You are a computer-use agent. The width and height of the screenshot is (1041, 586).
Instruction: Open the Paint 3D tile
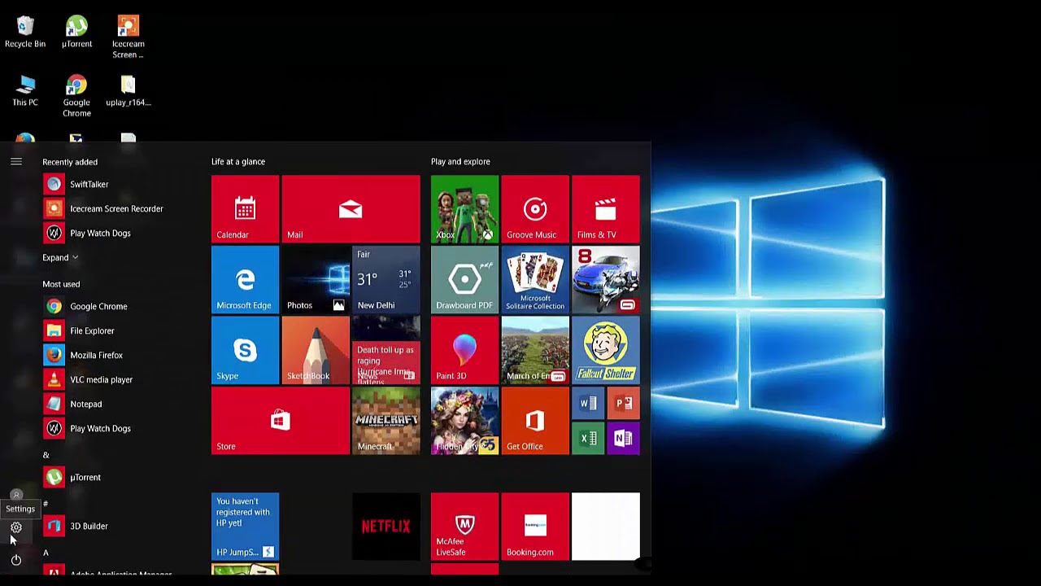(x=464, y=350)
